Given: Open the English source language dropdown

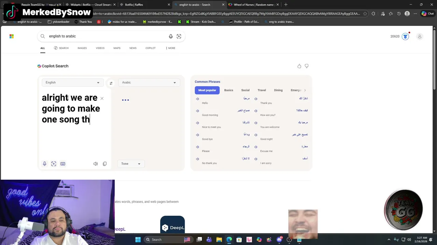Looking at the screenshot, I should [x=72, y=82].
